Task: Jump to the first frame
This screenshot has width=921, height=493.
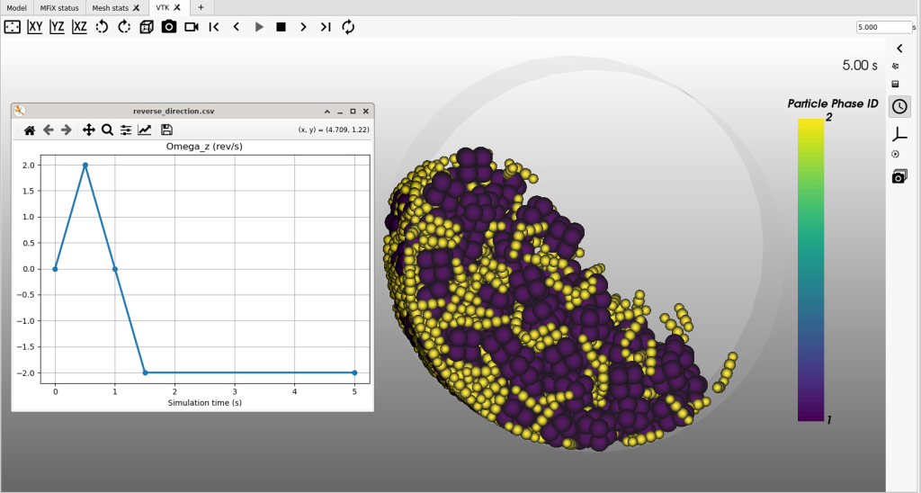Action: point(214,27)
